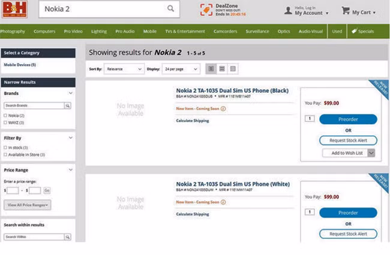
Task: Open the DealZone timer icon
Action: click(x=206, y=10)
